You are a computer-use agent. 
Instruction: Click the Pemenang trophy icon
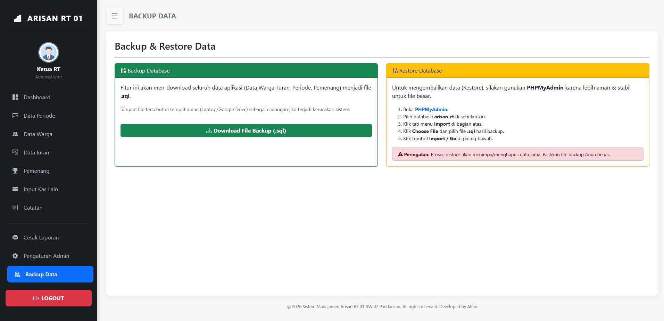(15, 171)
